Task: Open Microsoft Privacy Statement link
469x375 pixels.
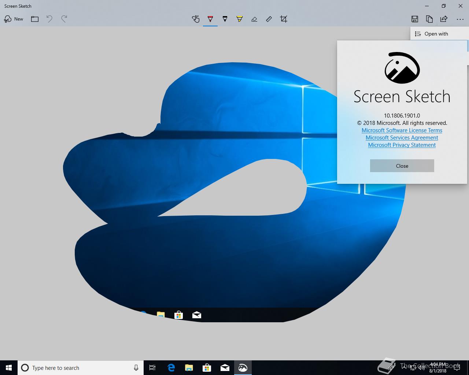Action: [402, 145]
